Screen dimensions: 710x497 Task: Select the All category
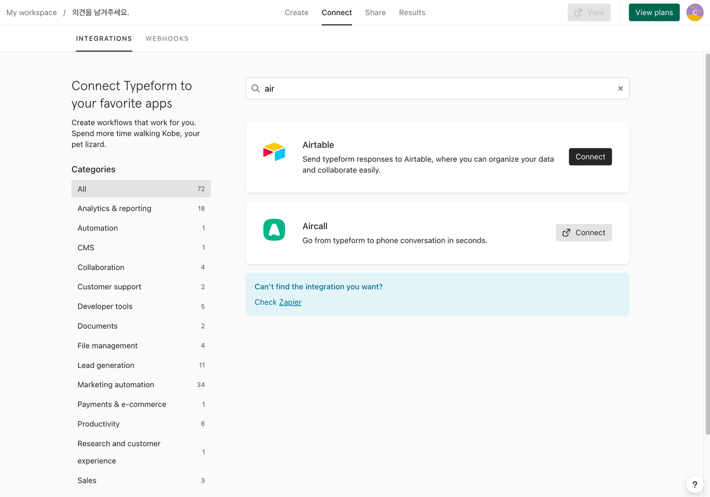[141, 189]
